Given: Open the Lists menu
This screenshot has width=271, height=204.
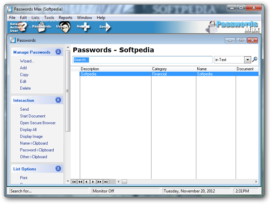Looking at the screenshot, I should tap(35, 18).
